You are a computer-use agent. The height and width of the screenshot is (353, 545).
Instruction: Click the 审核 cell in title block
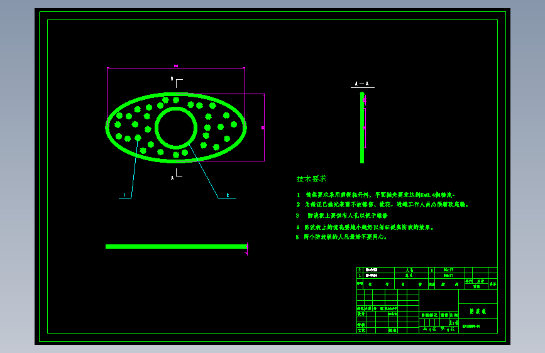coord(361,325)
